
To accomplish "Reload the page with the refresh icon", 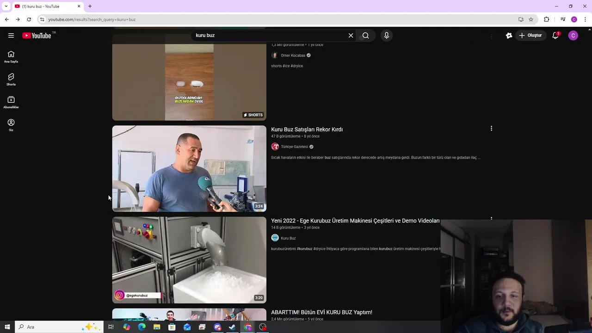I will pyautogui.click(x=29, y=19).
